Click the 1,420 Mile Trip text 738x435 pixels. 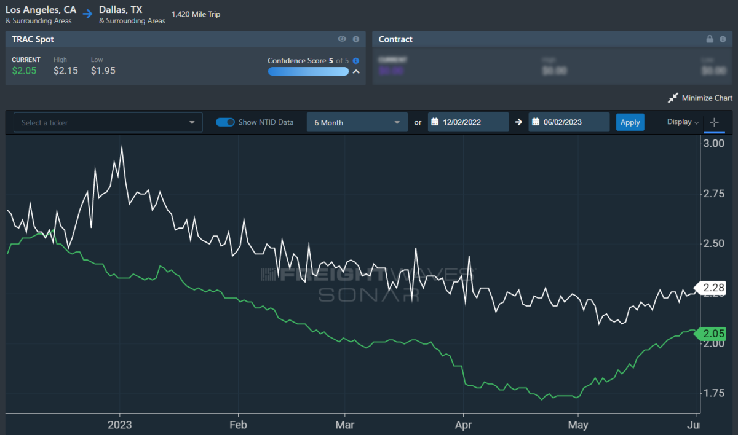coord(196,14)
